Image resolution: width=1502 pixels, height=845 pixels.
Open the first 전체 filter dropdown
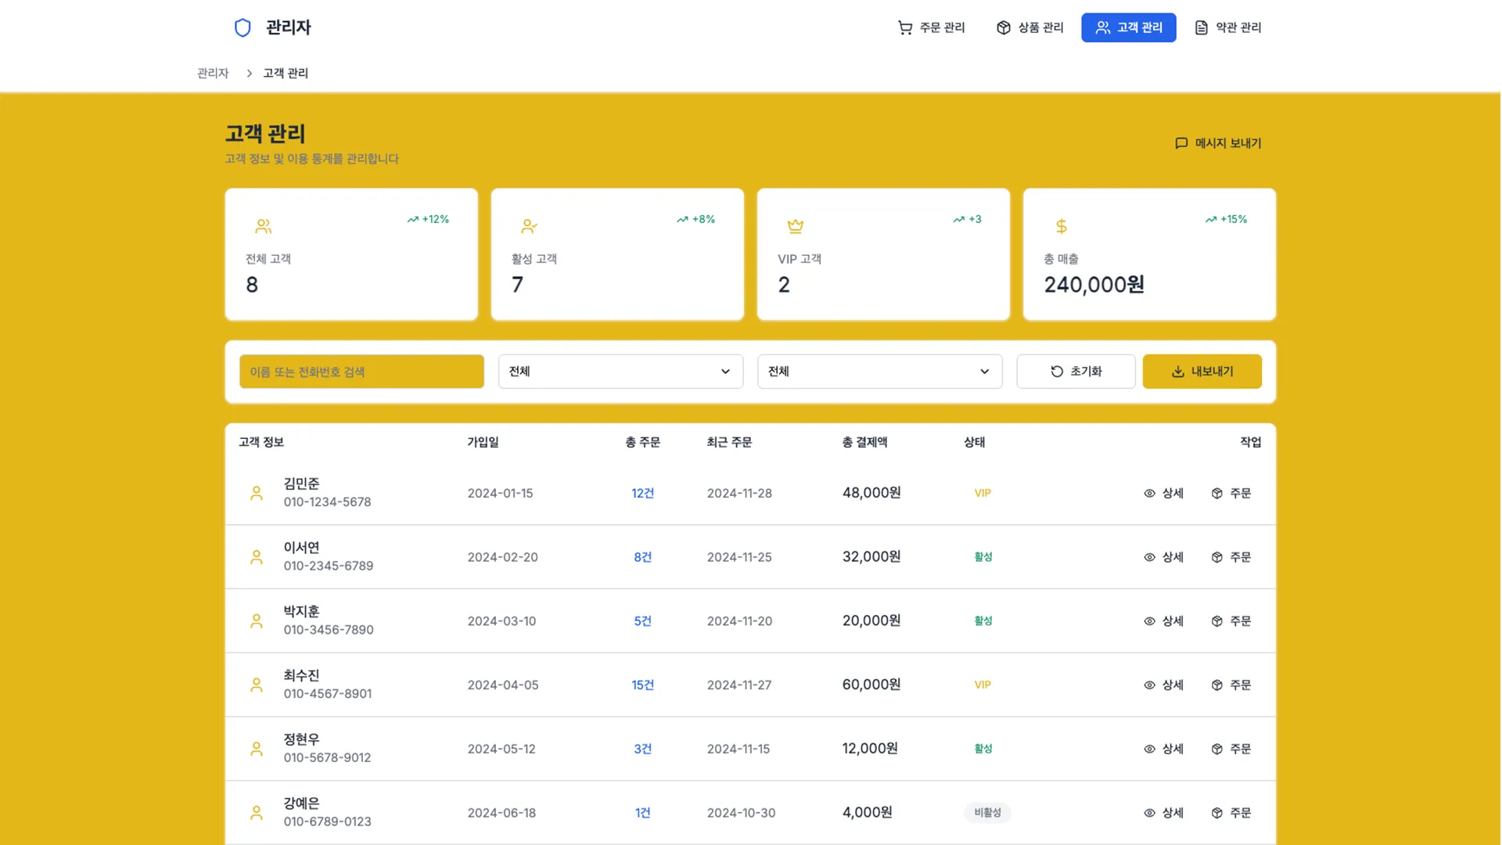pos(620,372)
